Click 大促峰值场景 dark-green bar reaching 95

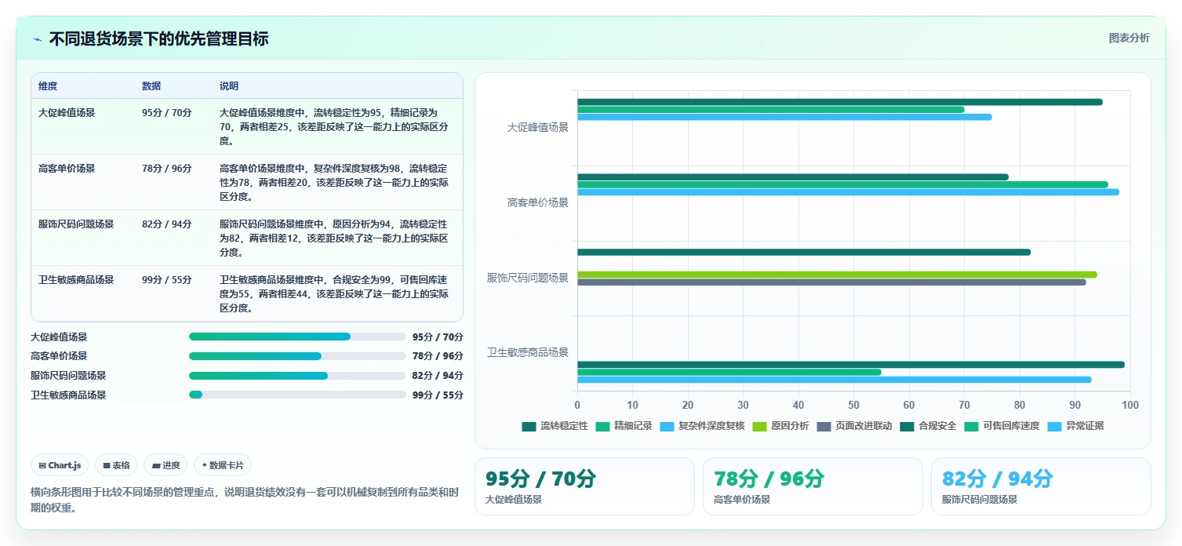[x=840, y=102]
